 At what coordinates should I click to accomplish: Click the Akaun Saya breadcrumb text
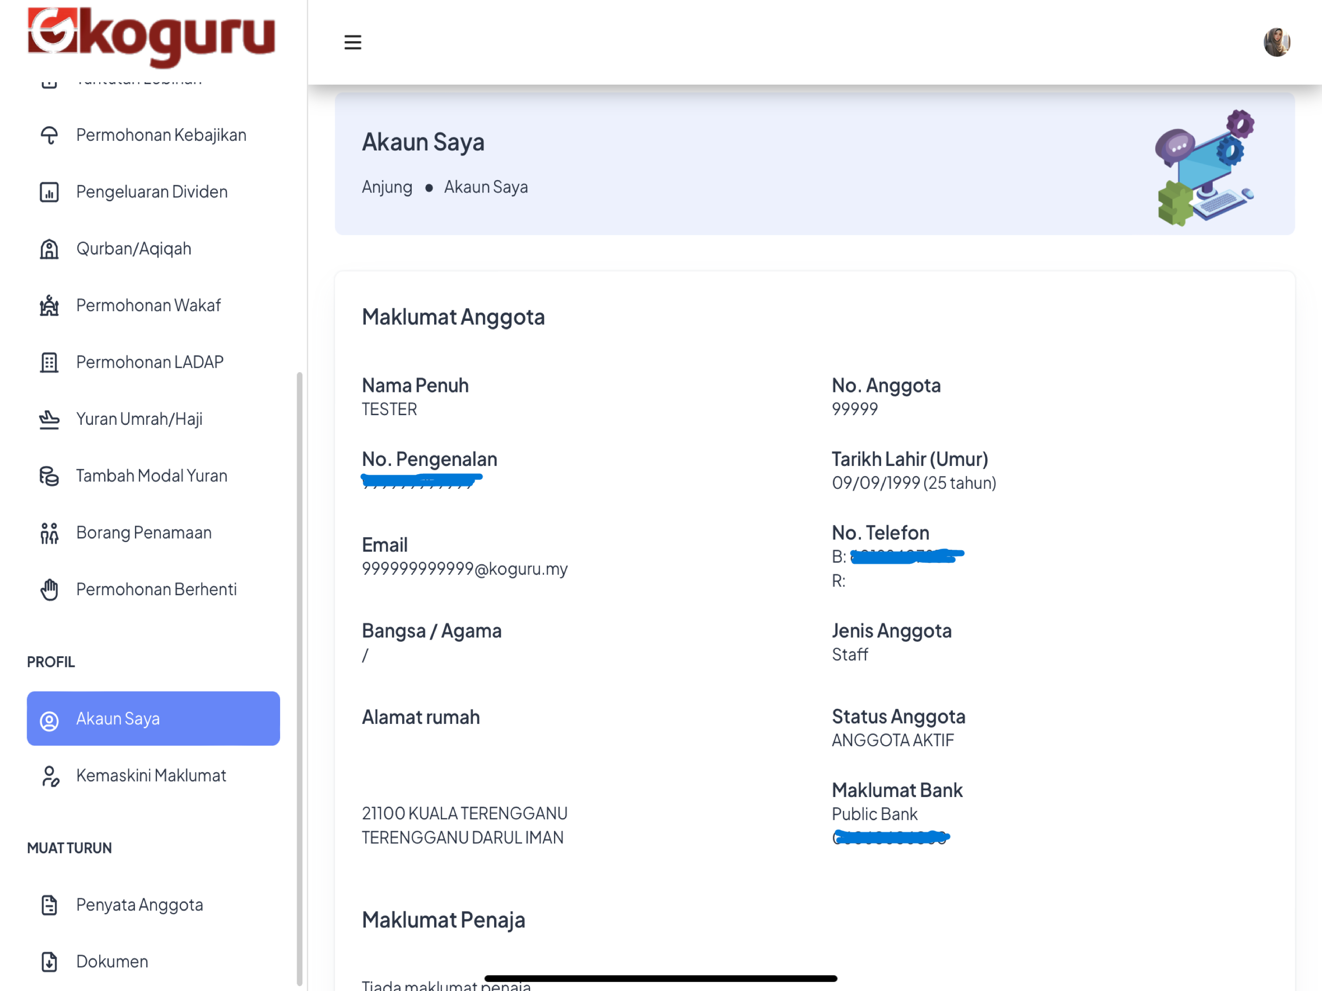tap(486, 187)
